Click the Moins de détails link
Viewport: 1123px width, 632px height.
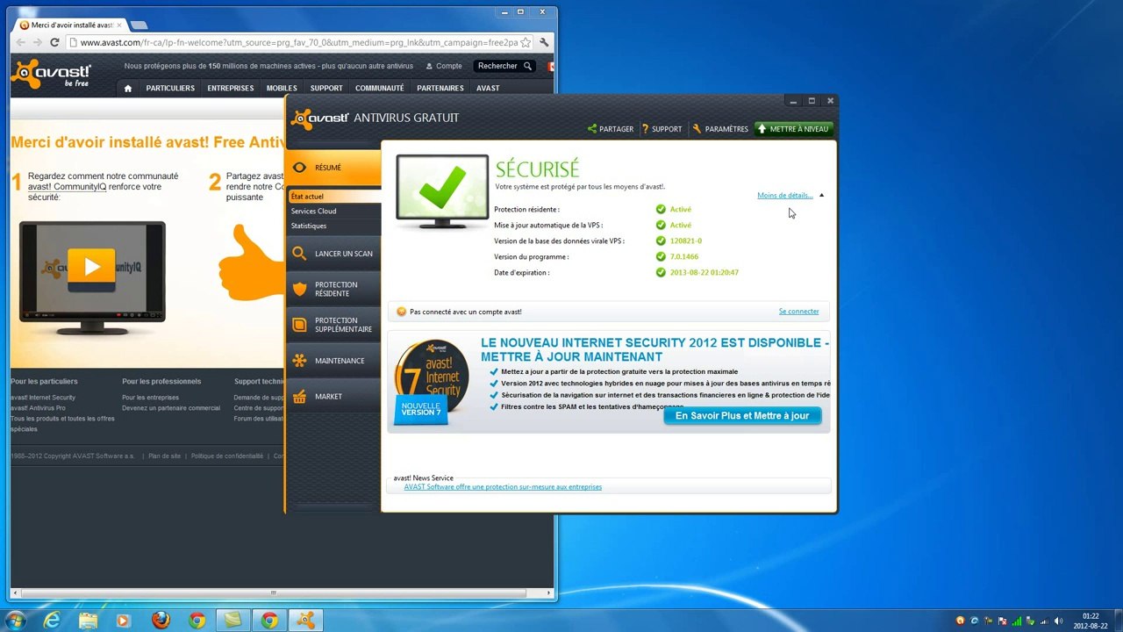tap(784, 196)
